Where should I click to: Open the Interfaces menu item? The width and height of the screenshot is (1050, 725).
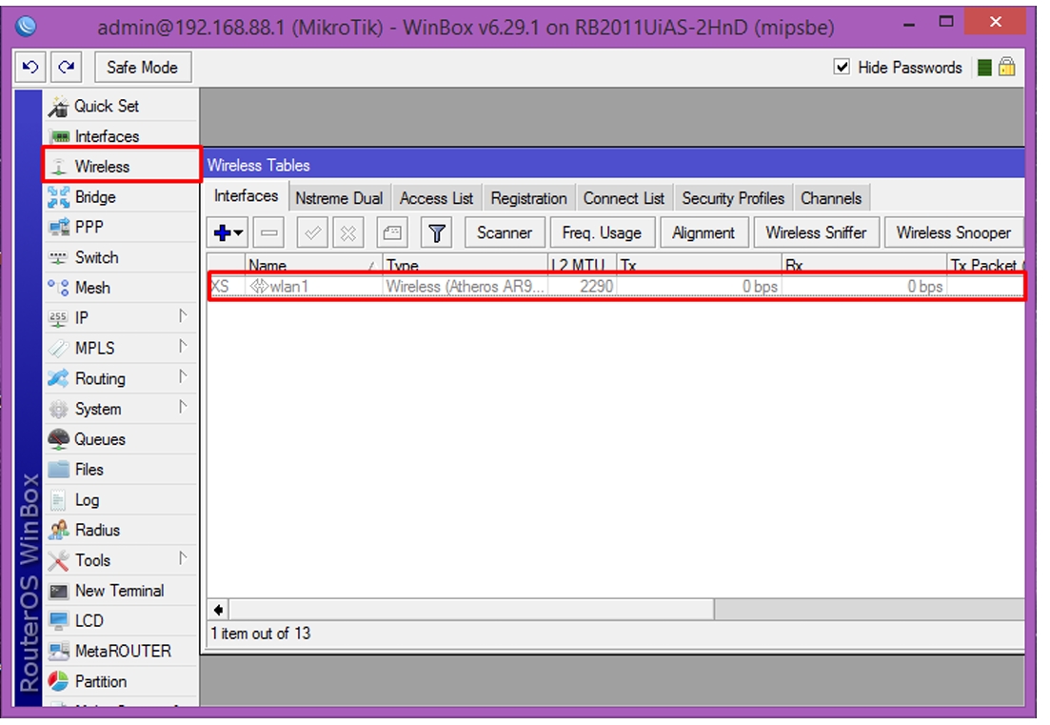(x=121, y=136)
